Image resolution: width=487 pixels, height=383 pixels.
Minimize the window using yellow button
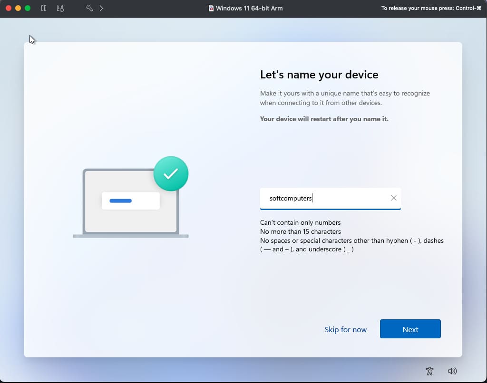click(18, 8)
